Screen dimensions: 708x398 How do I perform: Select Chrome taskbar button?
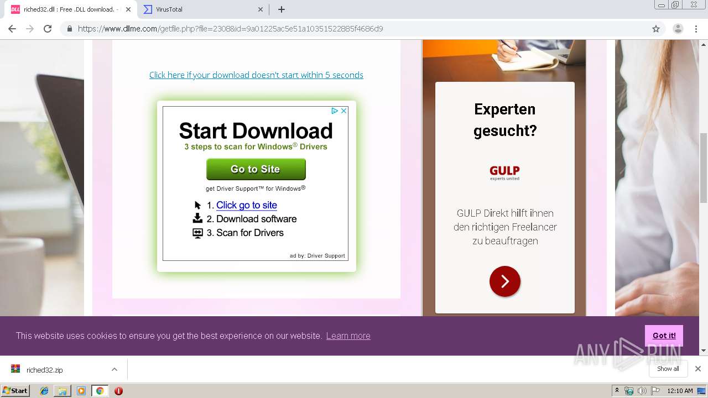(100, 391)
